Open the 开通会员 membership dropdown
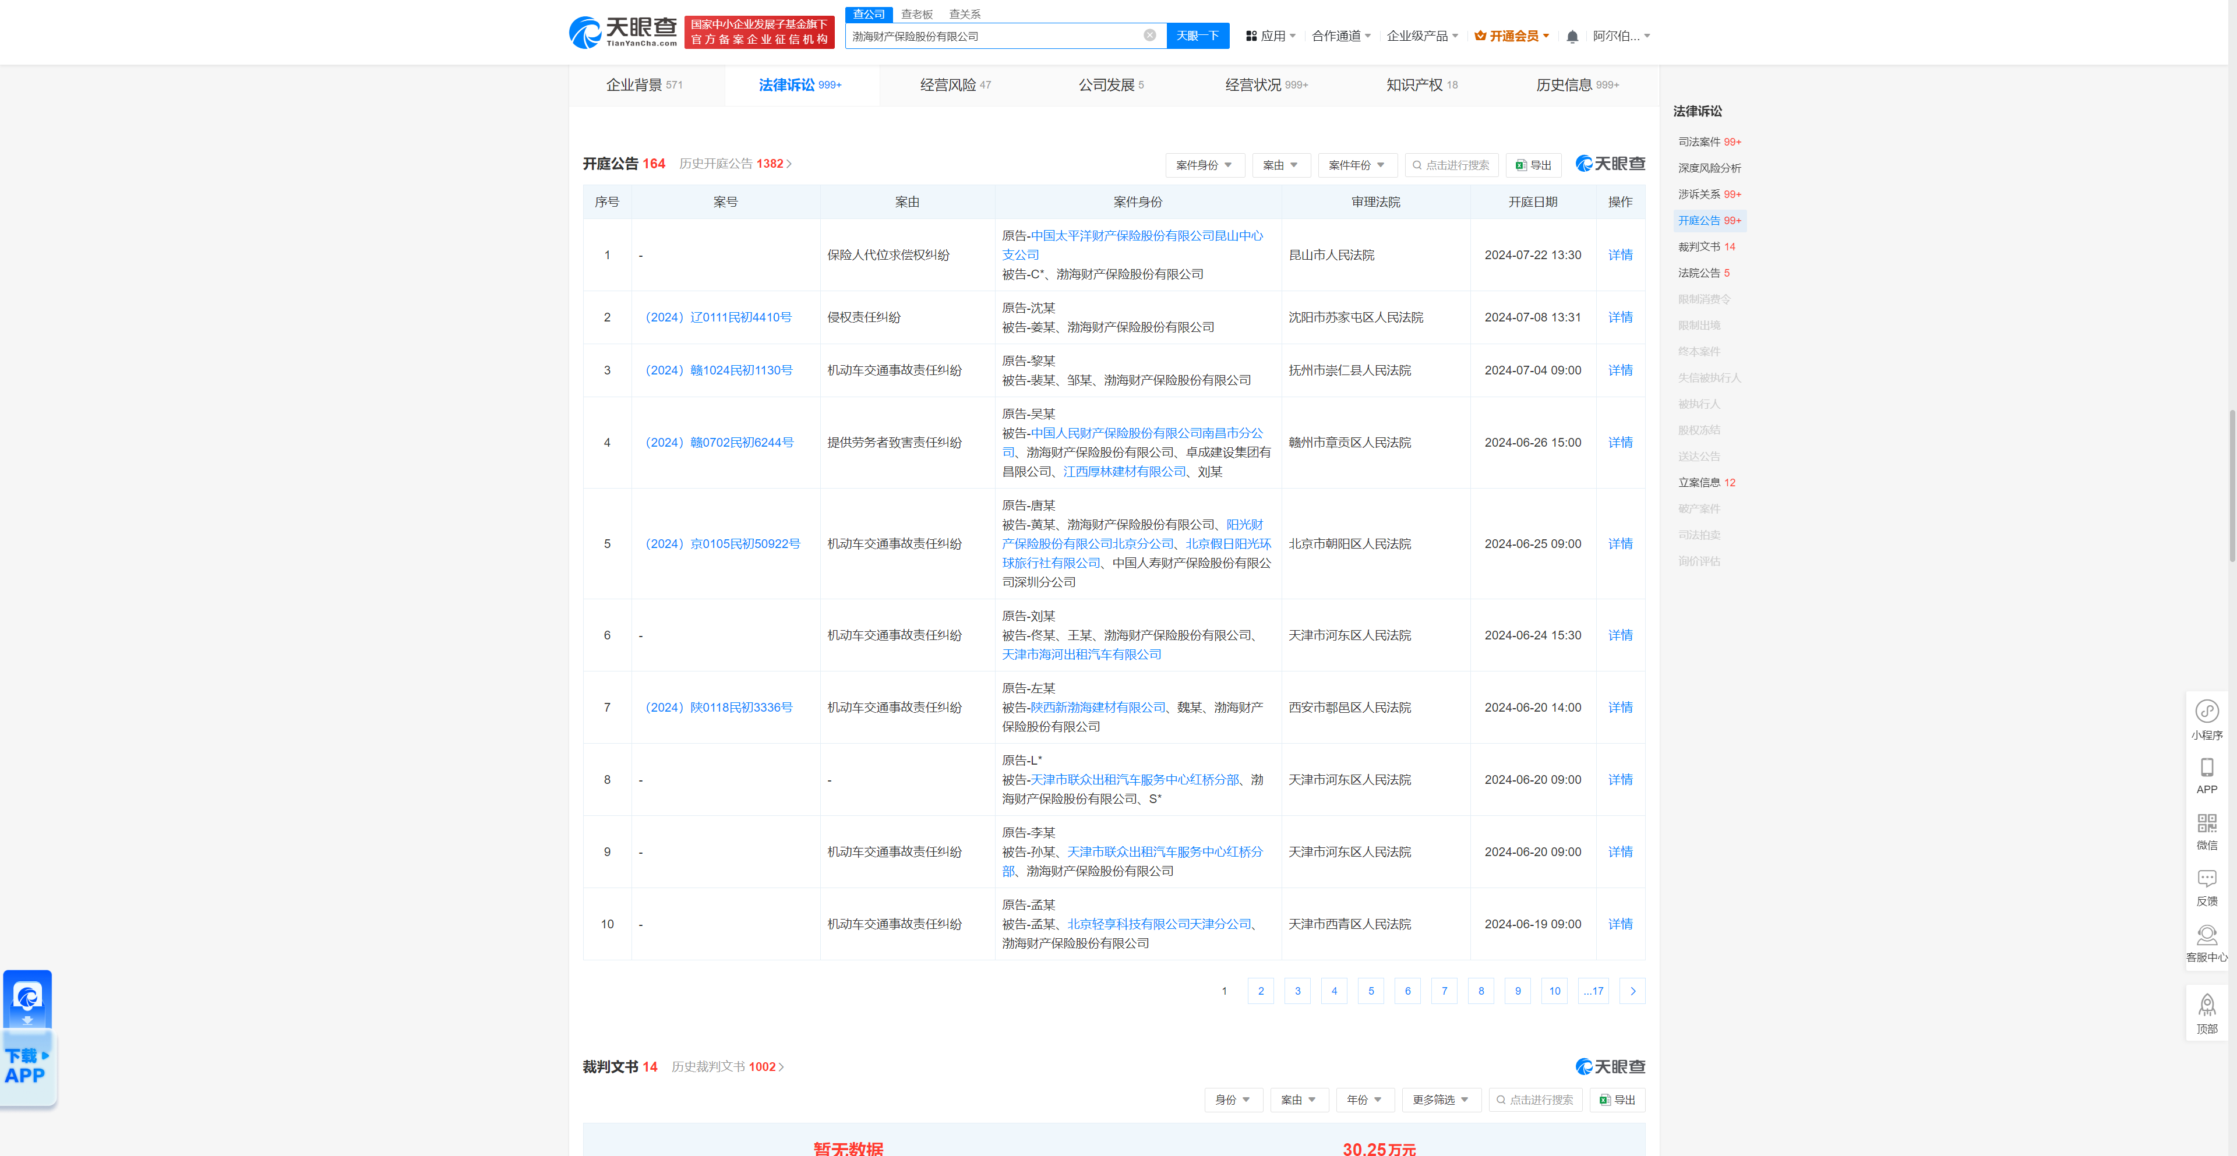 tap(1512, 37)
